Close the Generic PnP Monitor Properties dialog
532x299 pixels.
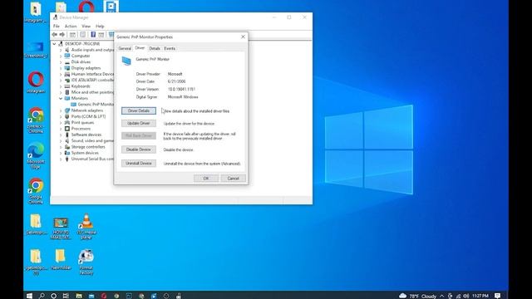(243, 37)
